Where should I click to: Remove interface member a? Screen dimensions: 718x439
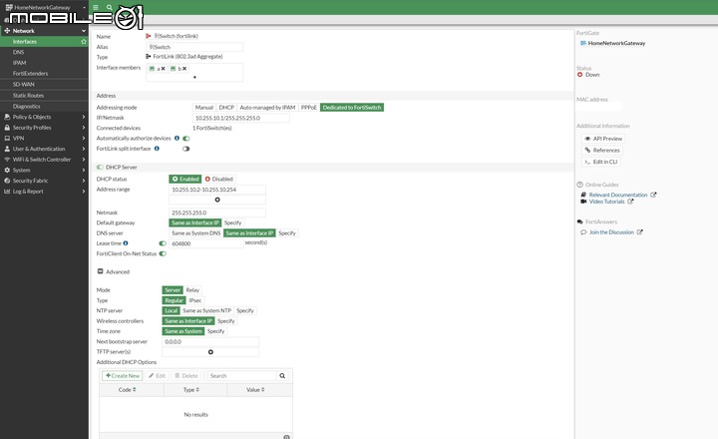(x=163, y=69)
